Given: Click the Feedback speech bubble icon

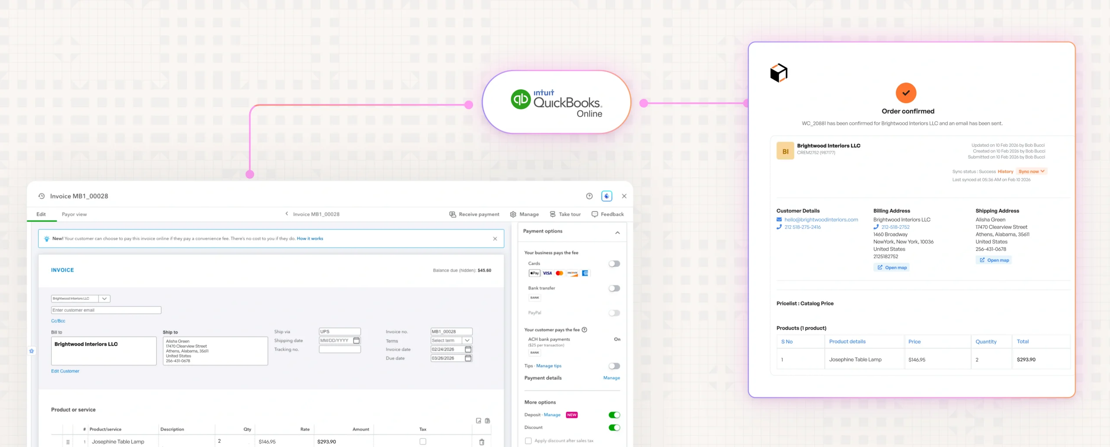Looking at the screenshot, I should pos(594,214).
